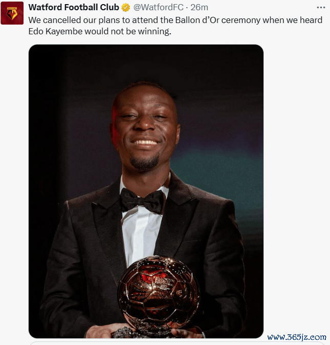Click the smiling man's face in photo
Viewport: 330px width, 345px height.
(x=145, y=126)
